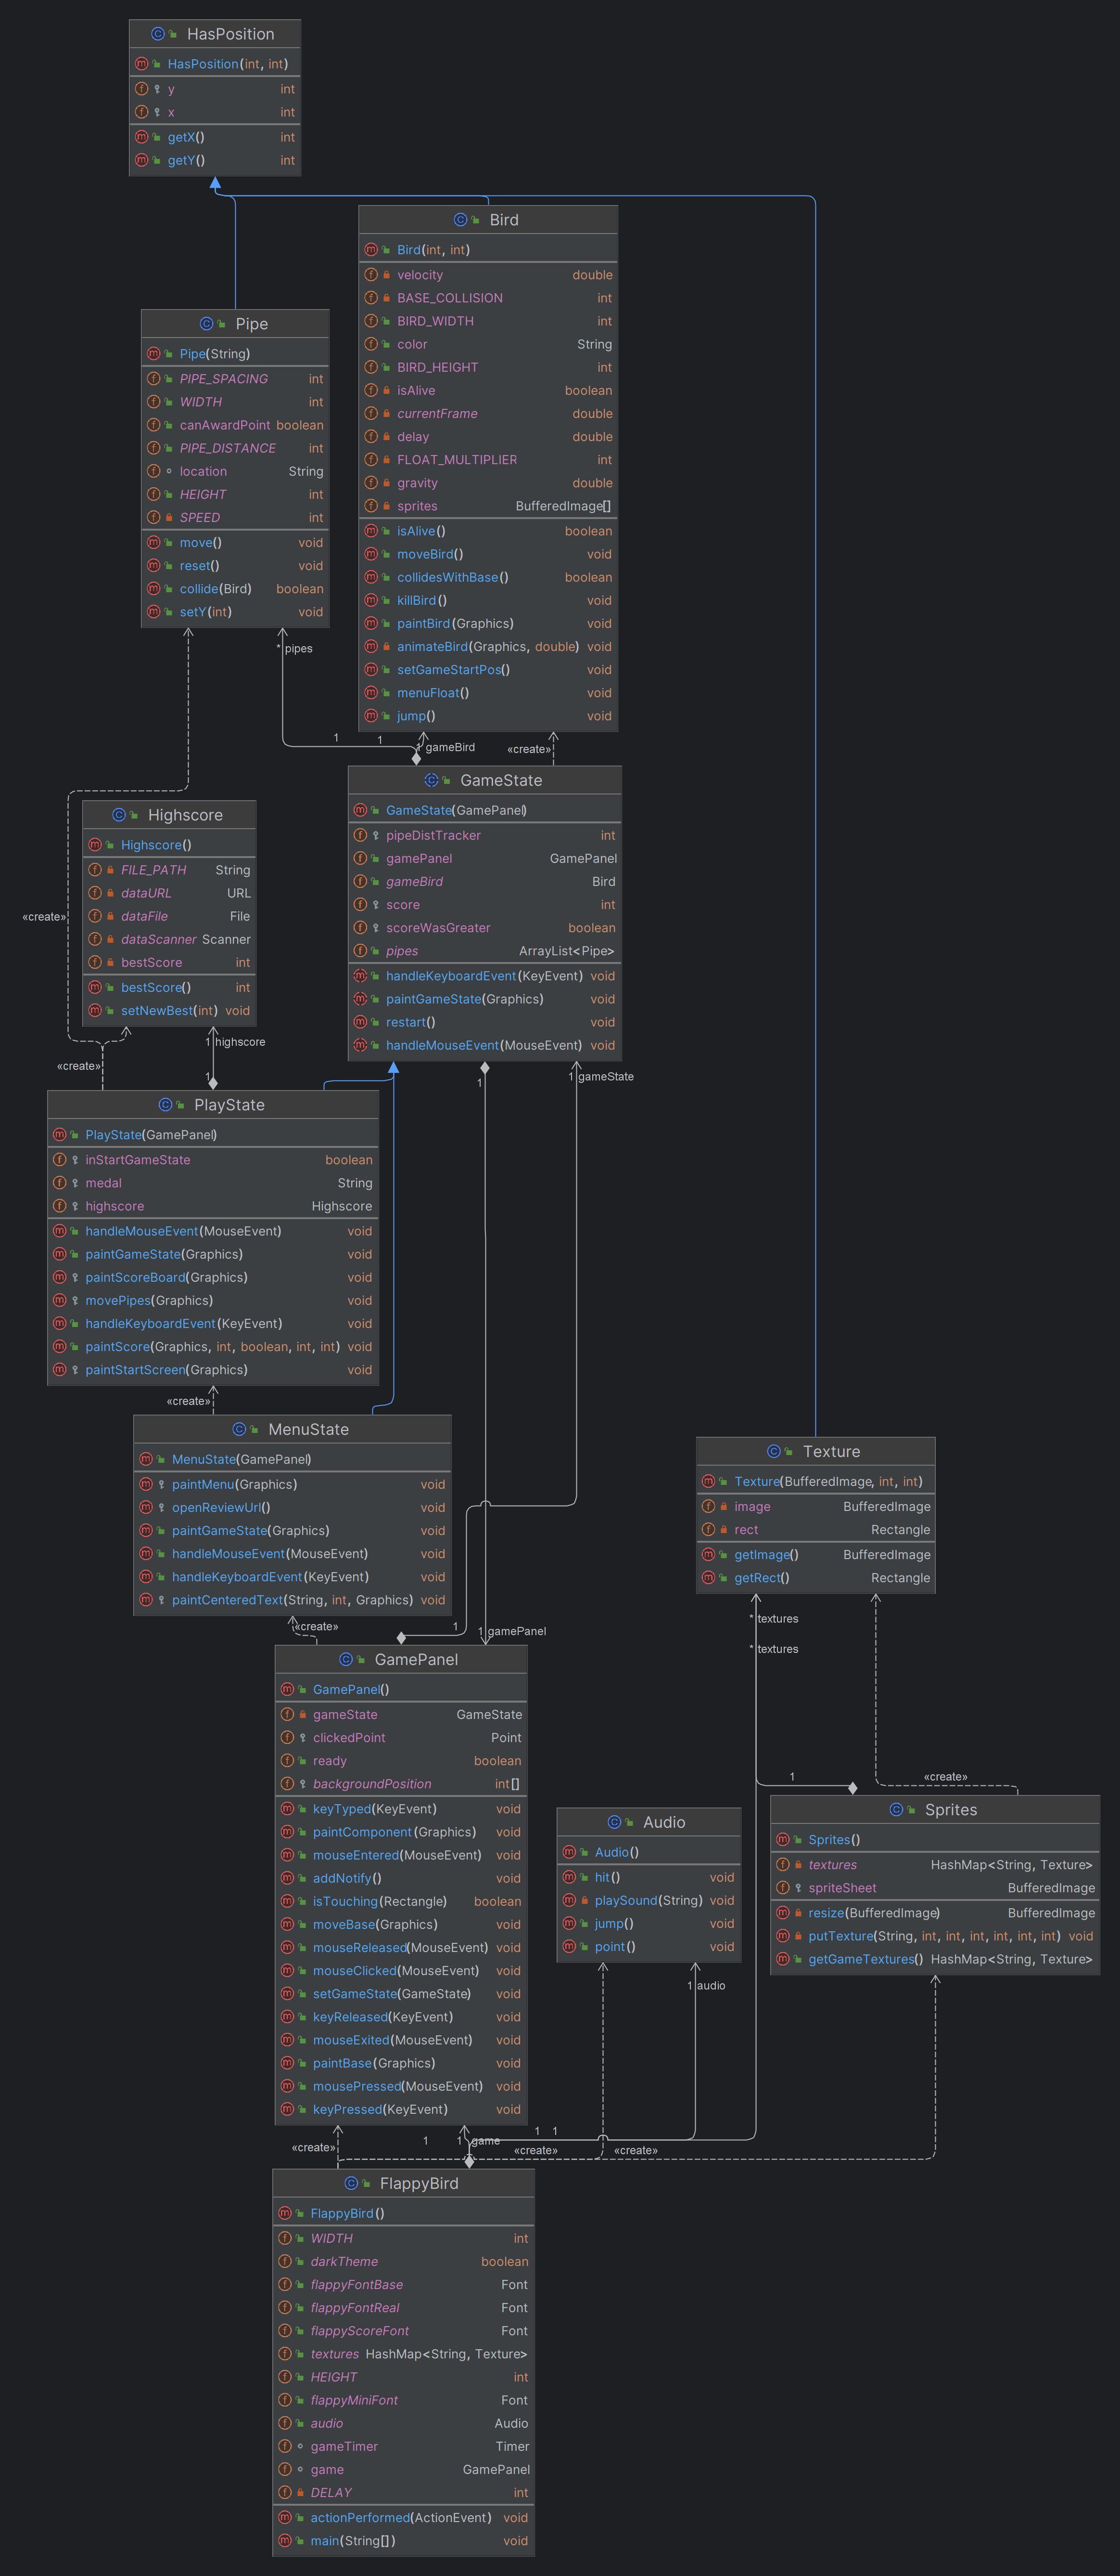The height and width of the screenshot is (2576, 1120).
Task: Click the class icon beside Texture title
Action: pos(774,1452)
